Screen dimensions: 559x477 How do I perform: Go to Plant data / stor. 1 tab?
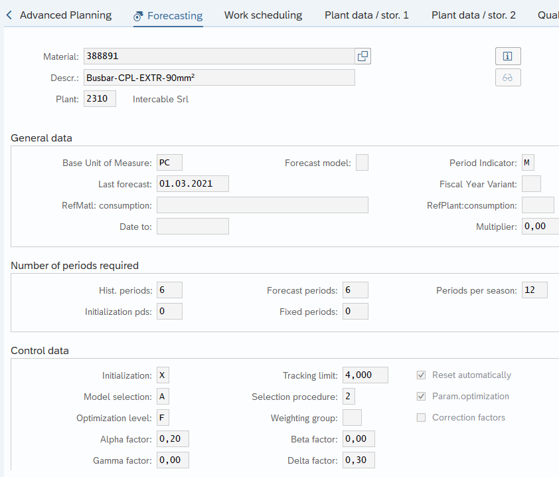point(366,15)
